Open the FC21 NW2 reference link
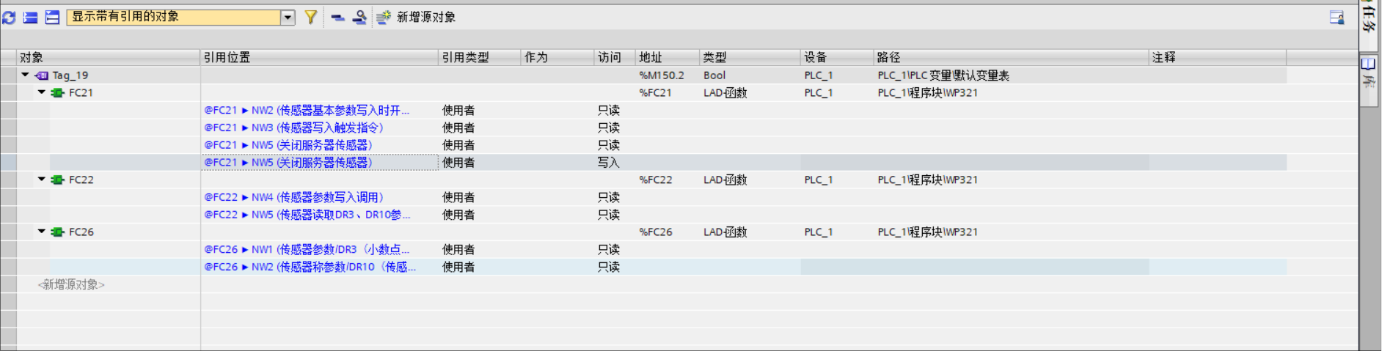Screen dimensions: 1382x351 pyautogui.click(x=306, y=111)
